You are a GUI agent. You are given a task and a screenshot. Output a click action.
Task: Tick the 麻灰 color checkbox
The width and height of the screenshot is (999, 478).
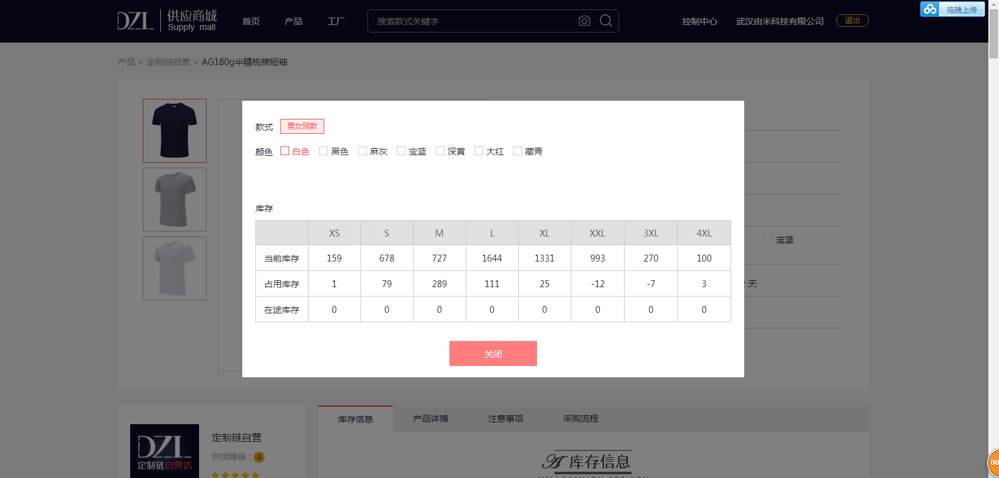[x=362, y=151]
